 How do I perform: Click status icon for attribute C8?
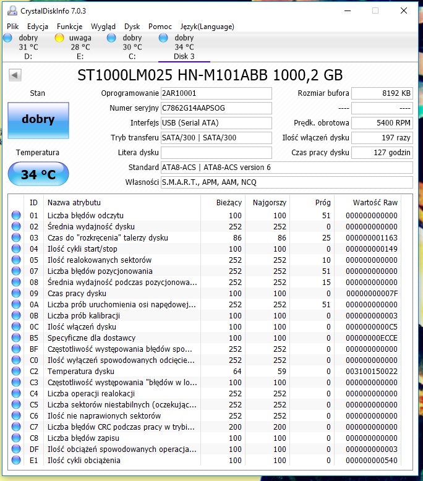[16, 438]
